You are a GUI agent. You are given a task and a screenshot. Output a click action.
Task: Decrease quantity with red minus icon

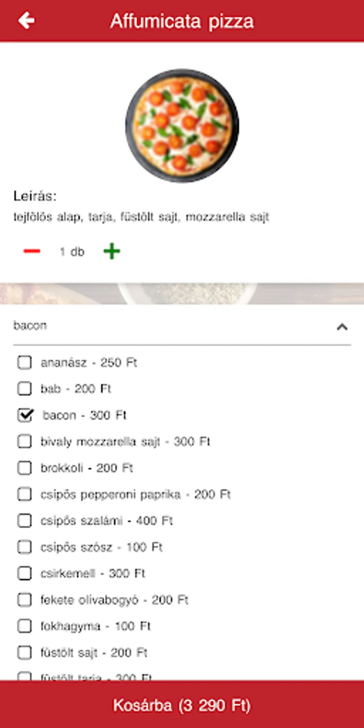tap(32, 251)
